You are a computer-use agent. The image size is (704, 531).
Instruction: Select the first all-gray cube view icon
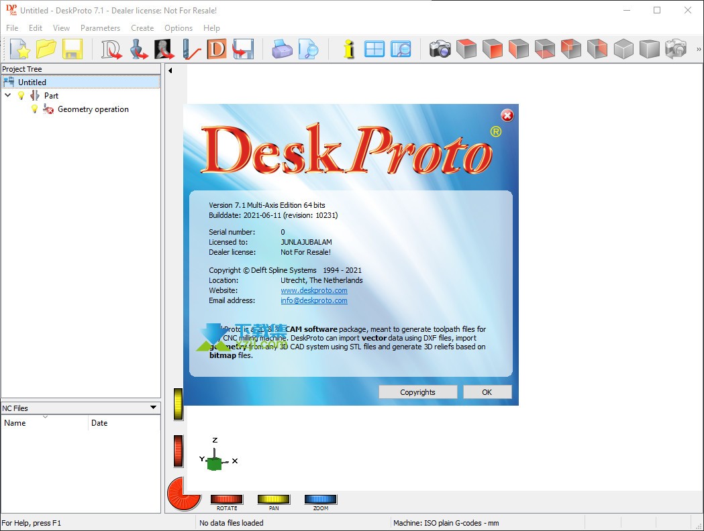pos(623,48)
